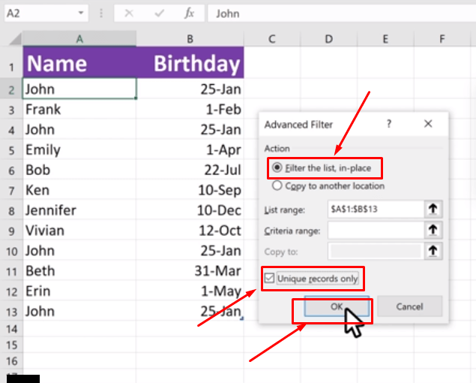Click the Advanced Filter help question mark
The height and width of the screenshot is (383, 476).
(x=390, y=125)
